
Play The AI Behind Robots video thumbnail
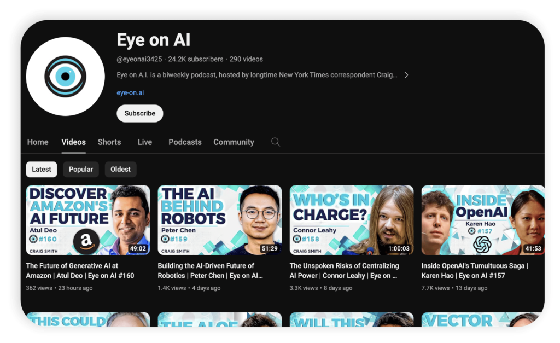point(220,220)
